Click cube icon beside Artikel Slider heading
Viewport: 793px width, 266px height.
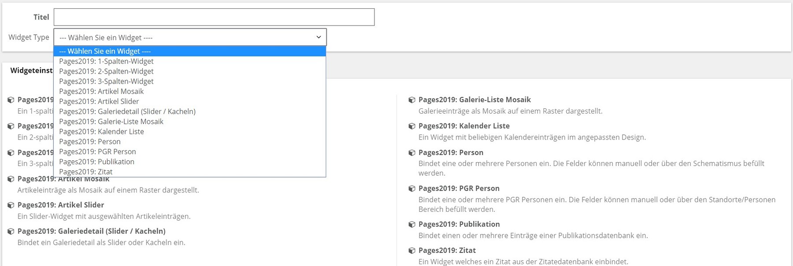tap(11, 205)
